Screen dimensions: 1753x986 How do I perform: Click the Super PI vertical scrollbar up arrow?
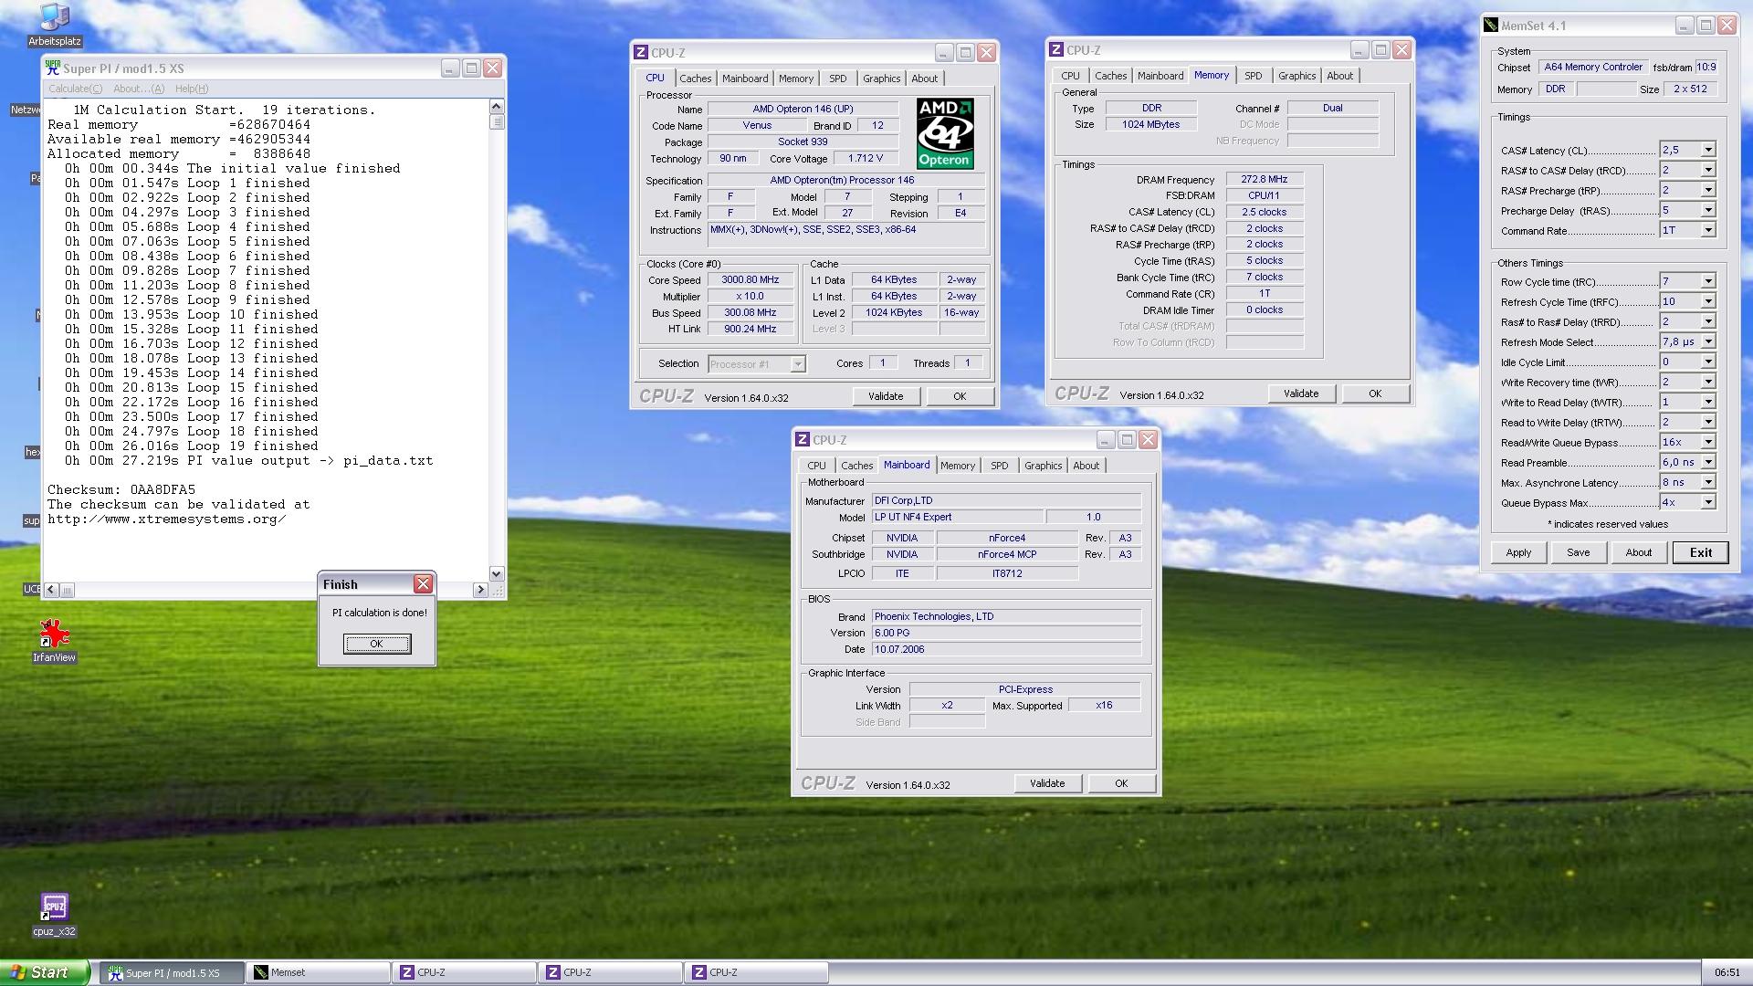point(496,106)
